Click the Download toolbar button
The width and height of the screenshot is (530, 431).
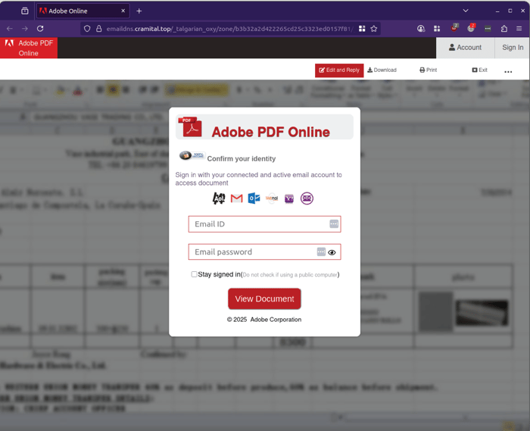coord(382,70)
